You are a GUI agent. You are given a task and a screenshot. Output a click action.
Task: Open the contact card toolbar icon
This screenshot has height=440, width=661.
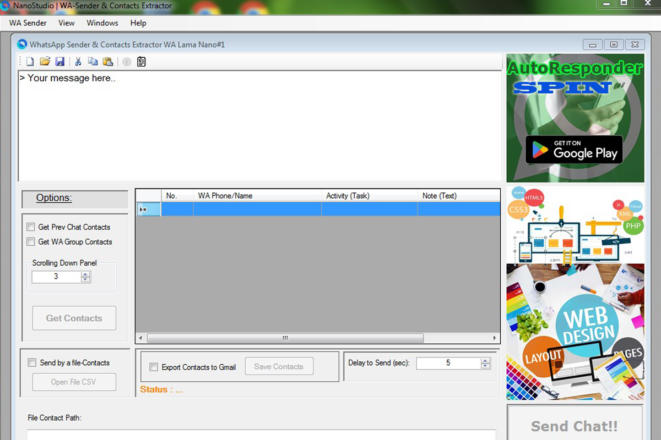click(142, 62)
